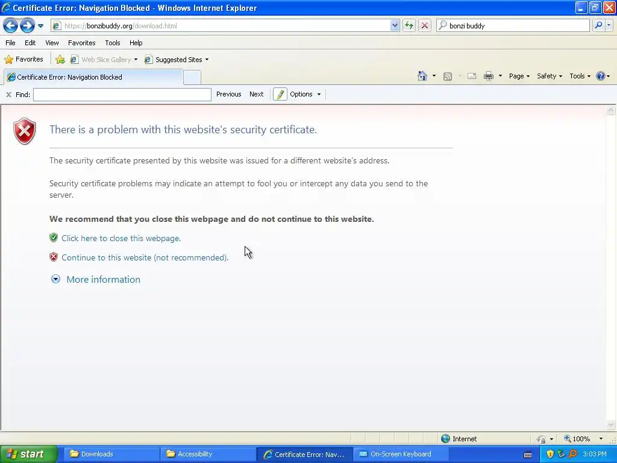
Task: Open the Web Slice Gallery item
Action: click(104, 60)
